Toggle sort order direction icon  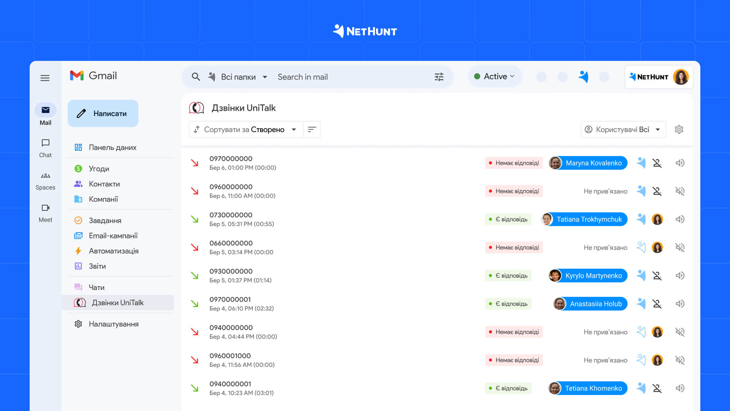pyautogui.click(x=312, y=129)
